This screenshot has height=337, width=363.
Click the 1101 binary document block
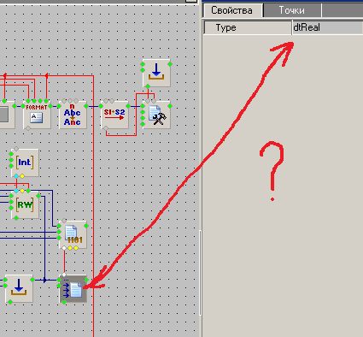73,234
